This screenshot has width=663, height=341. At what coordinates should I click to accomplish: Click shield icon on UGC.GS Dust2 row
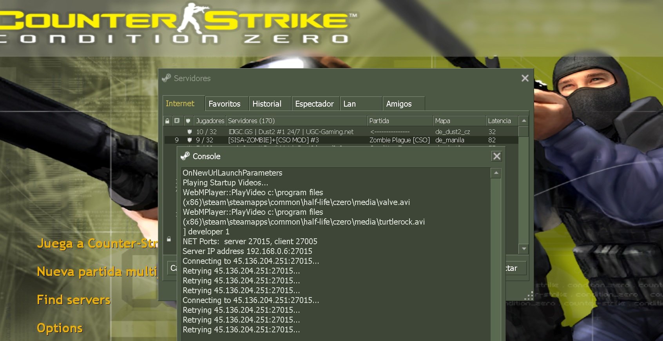[190, 132]
